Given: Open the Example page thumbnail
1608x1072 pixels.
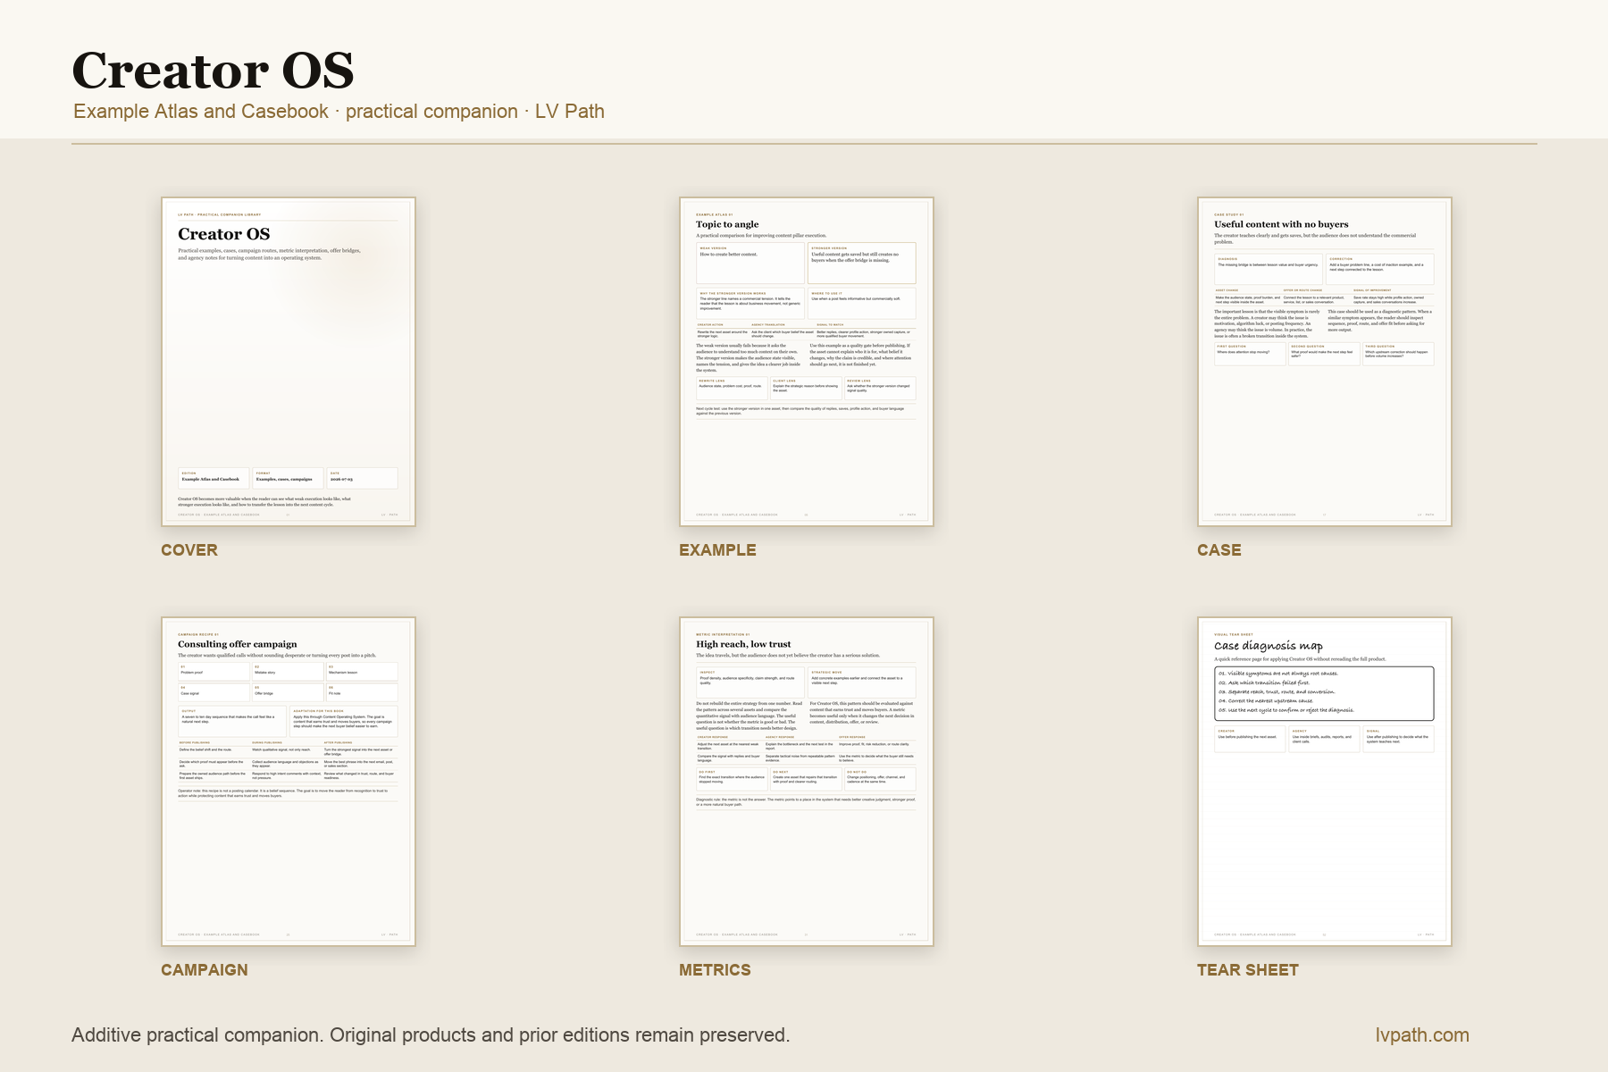Looking at the screenshot, I should [807, 362].
